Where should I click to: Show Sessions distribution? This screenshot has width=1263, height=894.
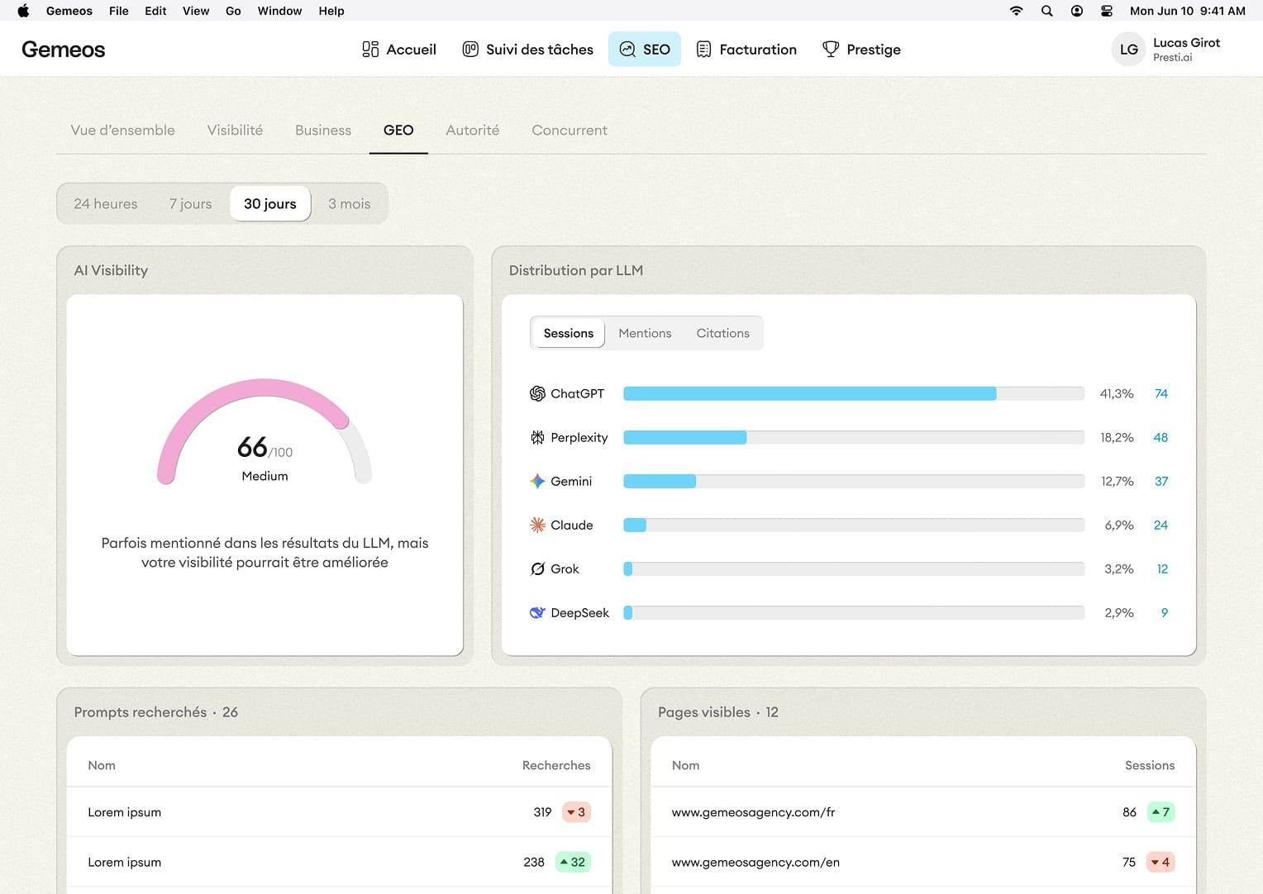point(569,333)
